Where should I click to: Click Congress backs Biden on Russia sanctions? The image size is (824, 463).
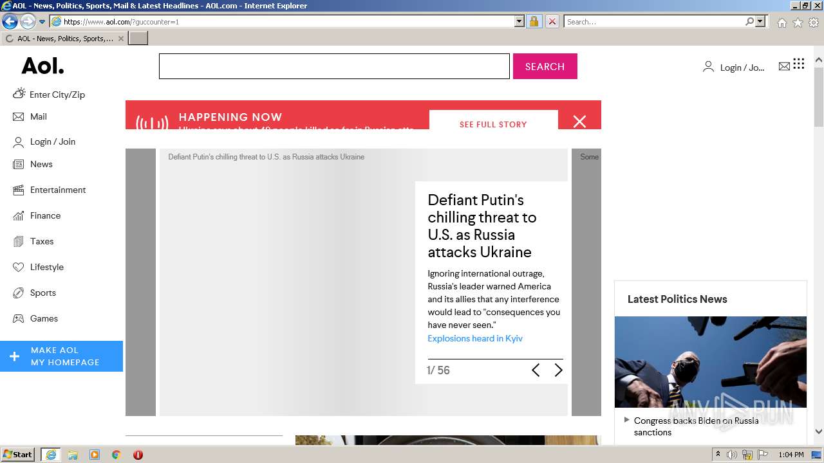coord(696,426)
